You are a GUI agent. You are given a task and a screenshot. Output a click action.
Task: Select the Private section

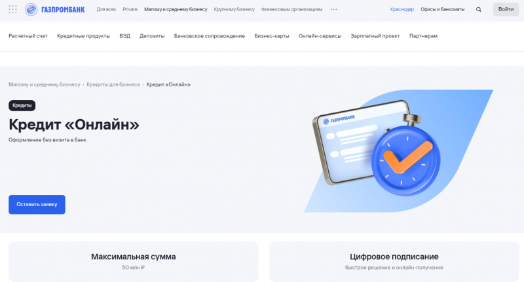coord(130,9)
